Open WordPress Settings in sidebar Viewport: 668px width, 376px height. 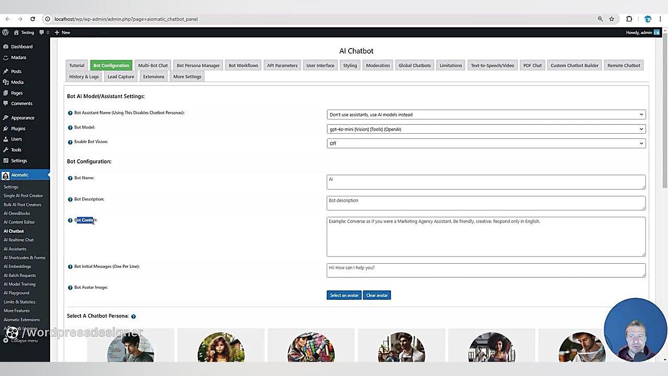[x=19, y=160]
